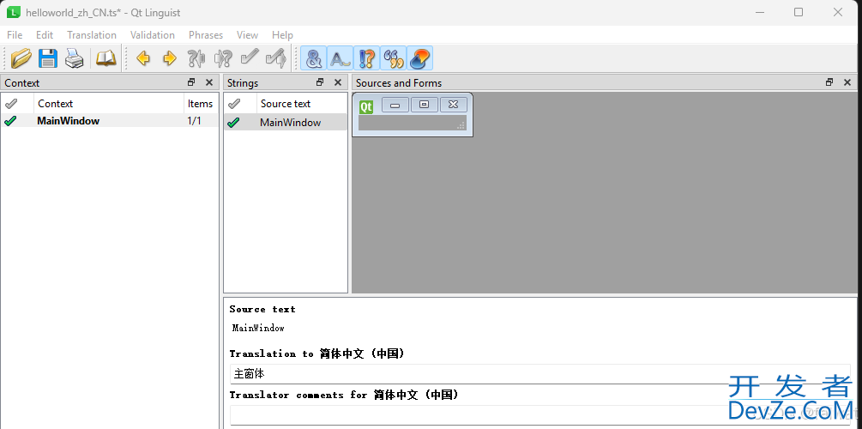
Task: Float the Strings panel
Action: click(320, 82)
